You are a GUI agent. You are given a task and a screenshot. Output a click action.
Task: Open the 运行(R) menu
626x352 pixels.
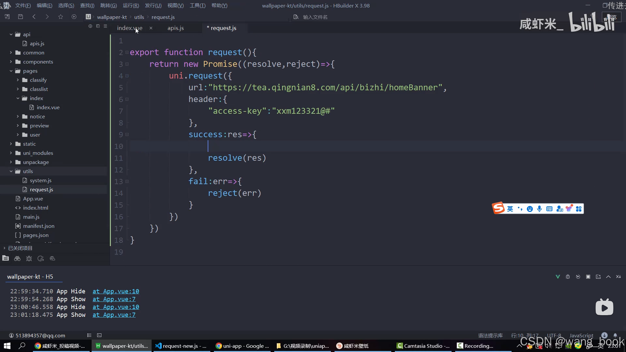point(131,6)
